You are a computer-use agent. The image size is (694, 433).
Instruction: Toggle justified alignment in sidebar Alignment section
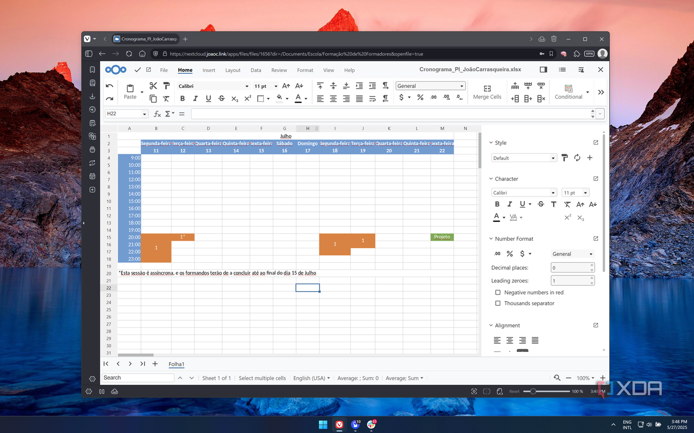point(535,340)
